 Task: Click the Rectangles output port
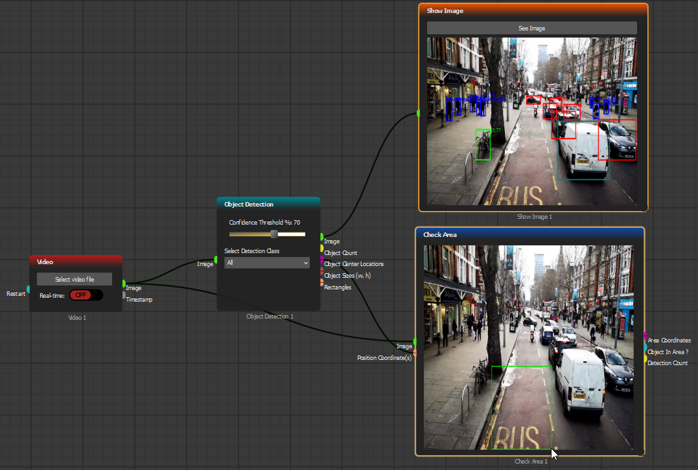pos(321,282)
